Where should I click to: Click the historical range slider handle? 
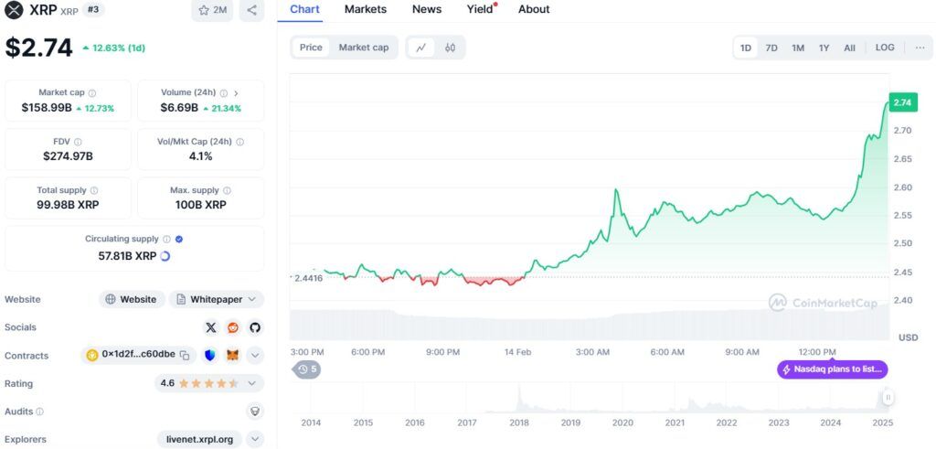(x=887, y=398)
